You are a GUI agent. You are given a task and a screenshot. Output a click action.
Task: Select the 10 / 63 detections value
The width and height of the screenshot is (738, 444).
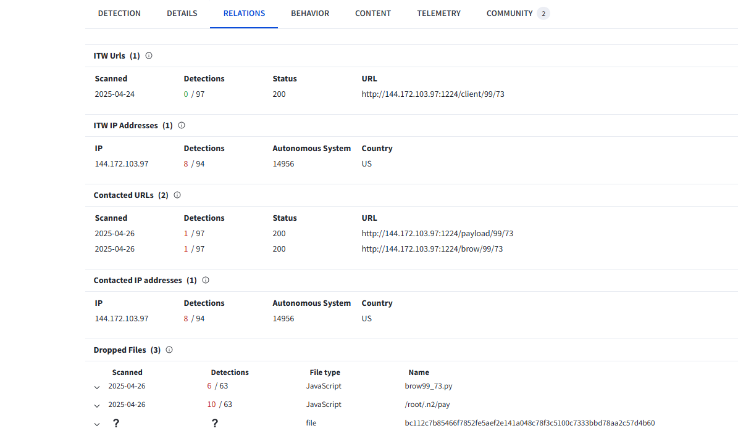(x=219, y=404)
